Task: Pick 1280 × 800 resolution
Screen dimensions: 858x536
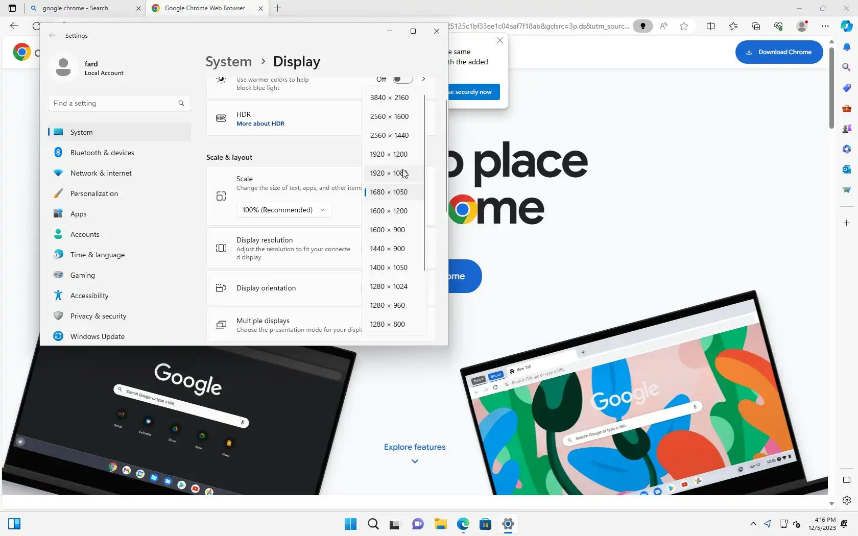Action: click(x=393, y=324)
